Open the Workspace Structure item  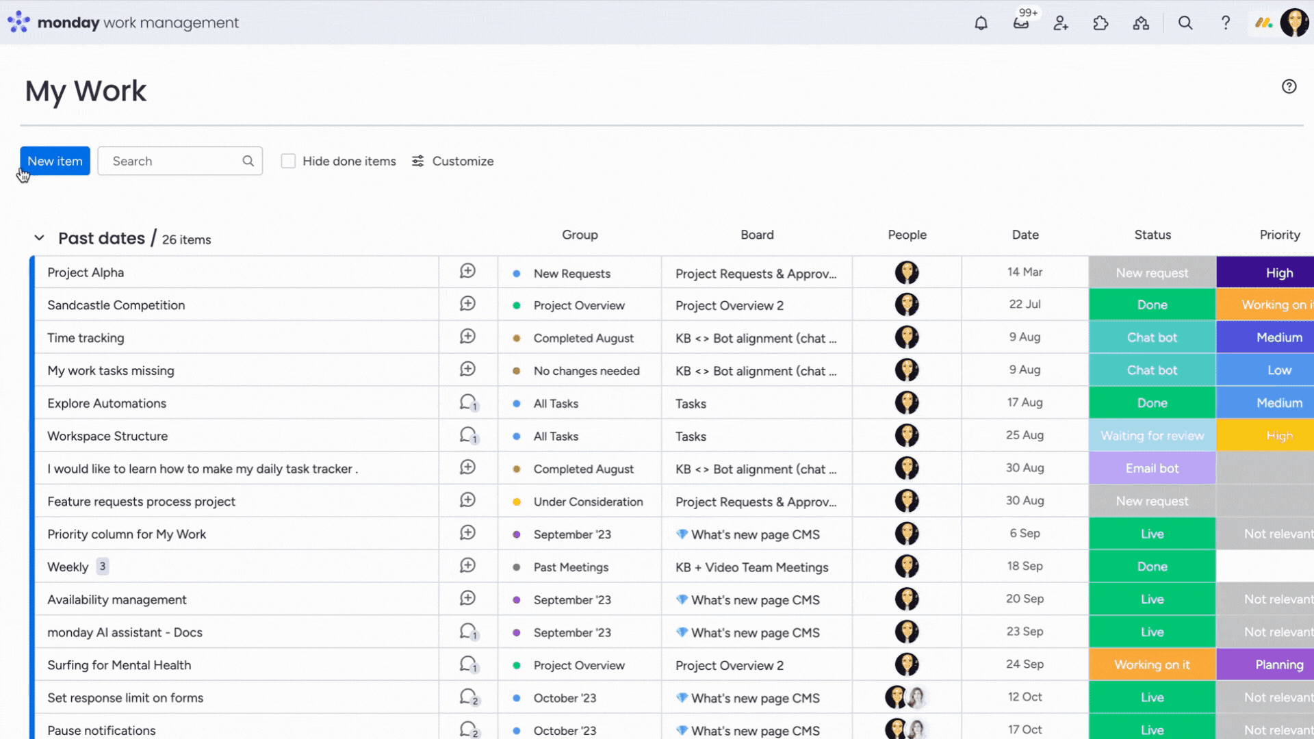107,436
